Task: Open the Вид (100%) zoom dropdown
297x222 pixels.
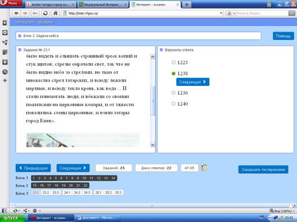Action: [282, 211]
